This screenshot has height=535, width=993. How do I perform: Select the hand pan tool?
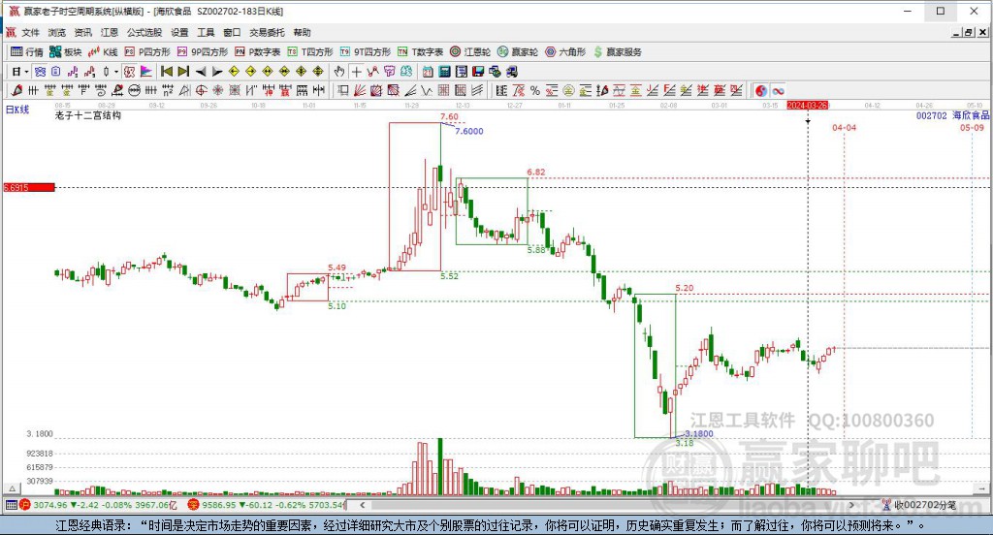pyautogui.click(x=339, y=72)
